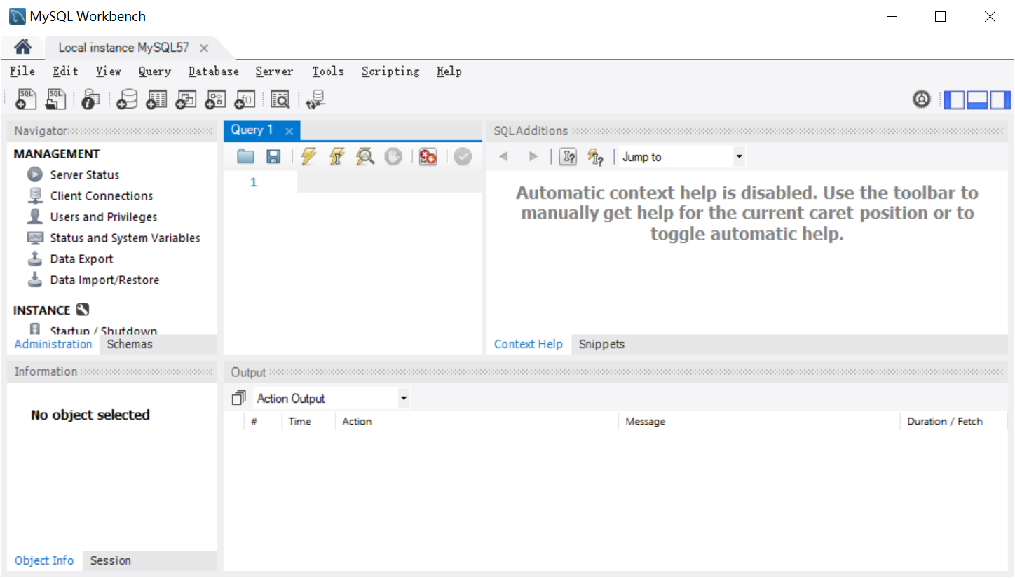Create a new view icon
Screen dimensions: 1015x578
[186, 99]
